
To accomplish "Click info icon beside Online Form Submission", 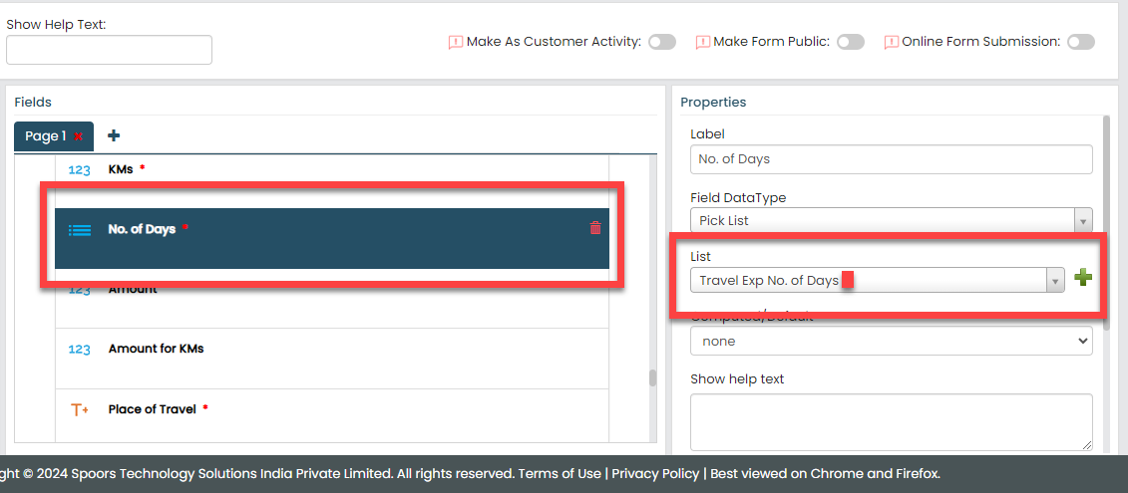I will [891, 42].
